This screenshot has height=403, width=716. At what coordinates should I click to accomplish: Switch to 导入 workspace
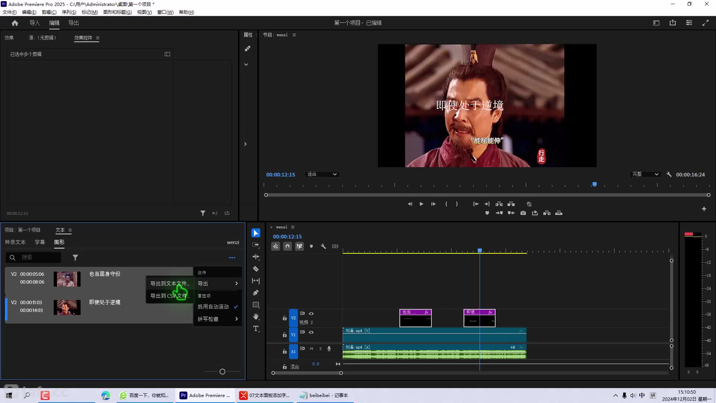35,23
